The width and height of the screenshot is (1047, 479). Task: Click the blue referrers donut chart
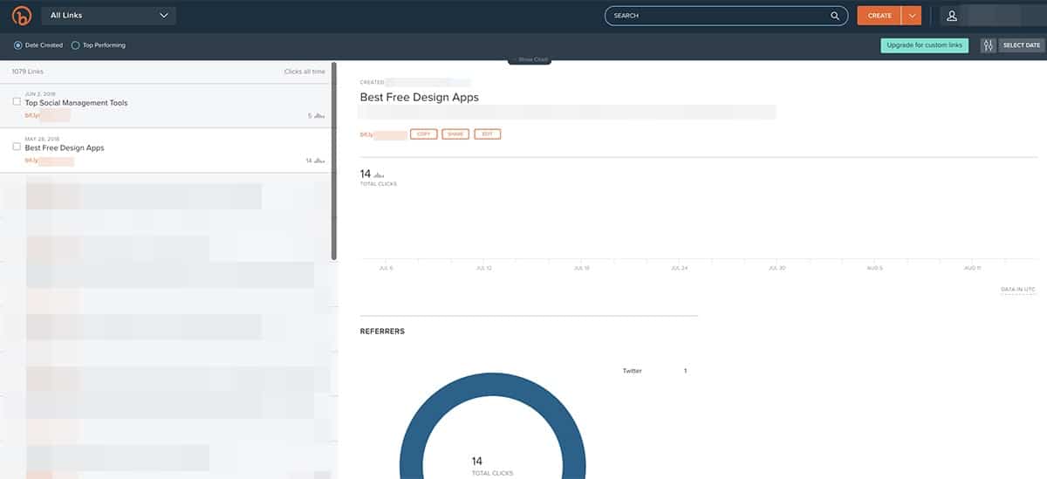pyautogui.click(x=493, y=428)
